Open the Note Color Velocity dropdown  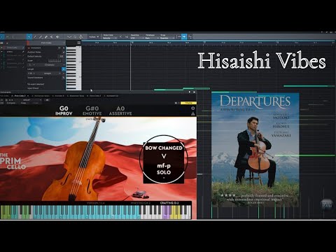pyautogui.click(x=110, y=38)
